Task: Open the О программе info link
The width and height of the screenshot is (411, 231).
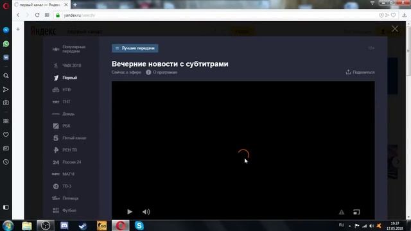Action: 162,73
